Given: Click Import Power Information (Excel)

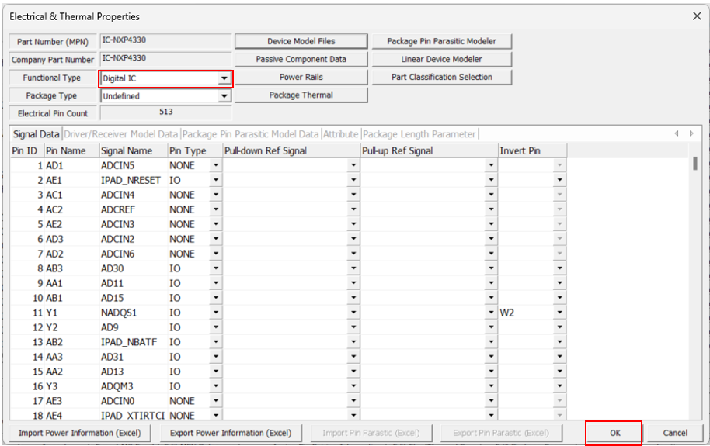Looking at the screenshot, I should click(x=80, y=433).
